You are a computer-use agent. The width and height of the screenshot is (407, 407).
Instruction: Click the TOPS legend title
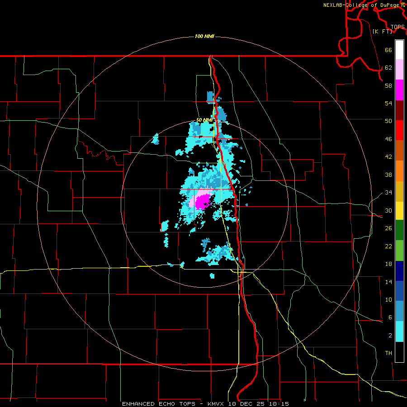(398, 27)
